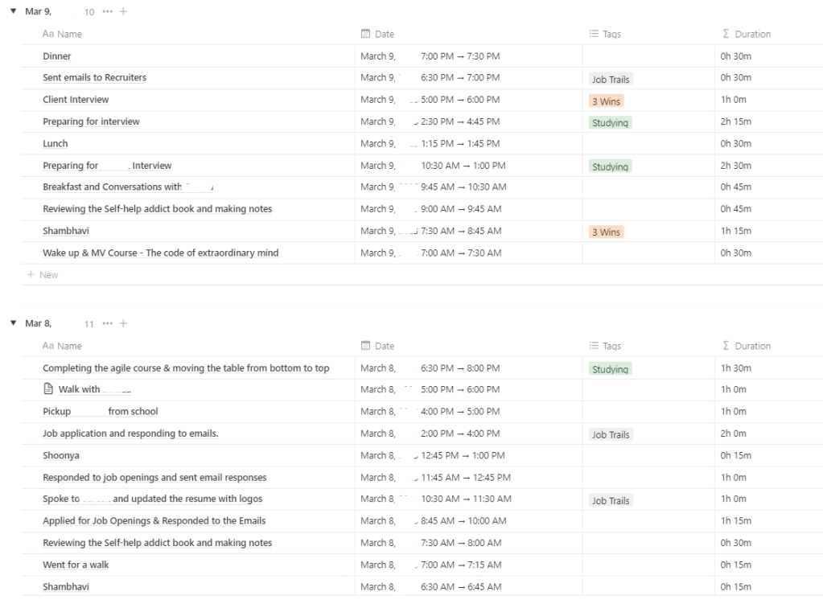Click the Tags column header in Mar 9 table

(611, 35)
